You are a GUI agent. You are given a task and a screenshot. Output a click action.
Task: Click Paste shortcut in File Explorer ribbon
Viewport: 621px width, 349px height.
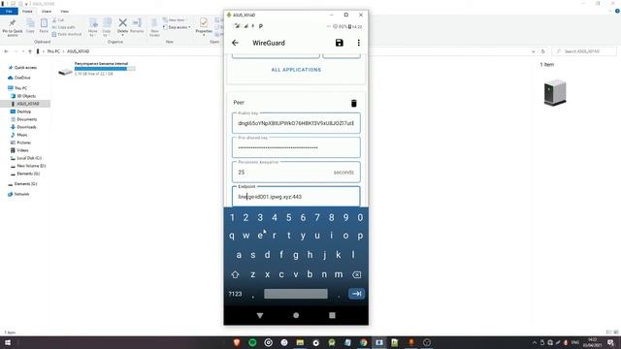coord(67,35)
